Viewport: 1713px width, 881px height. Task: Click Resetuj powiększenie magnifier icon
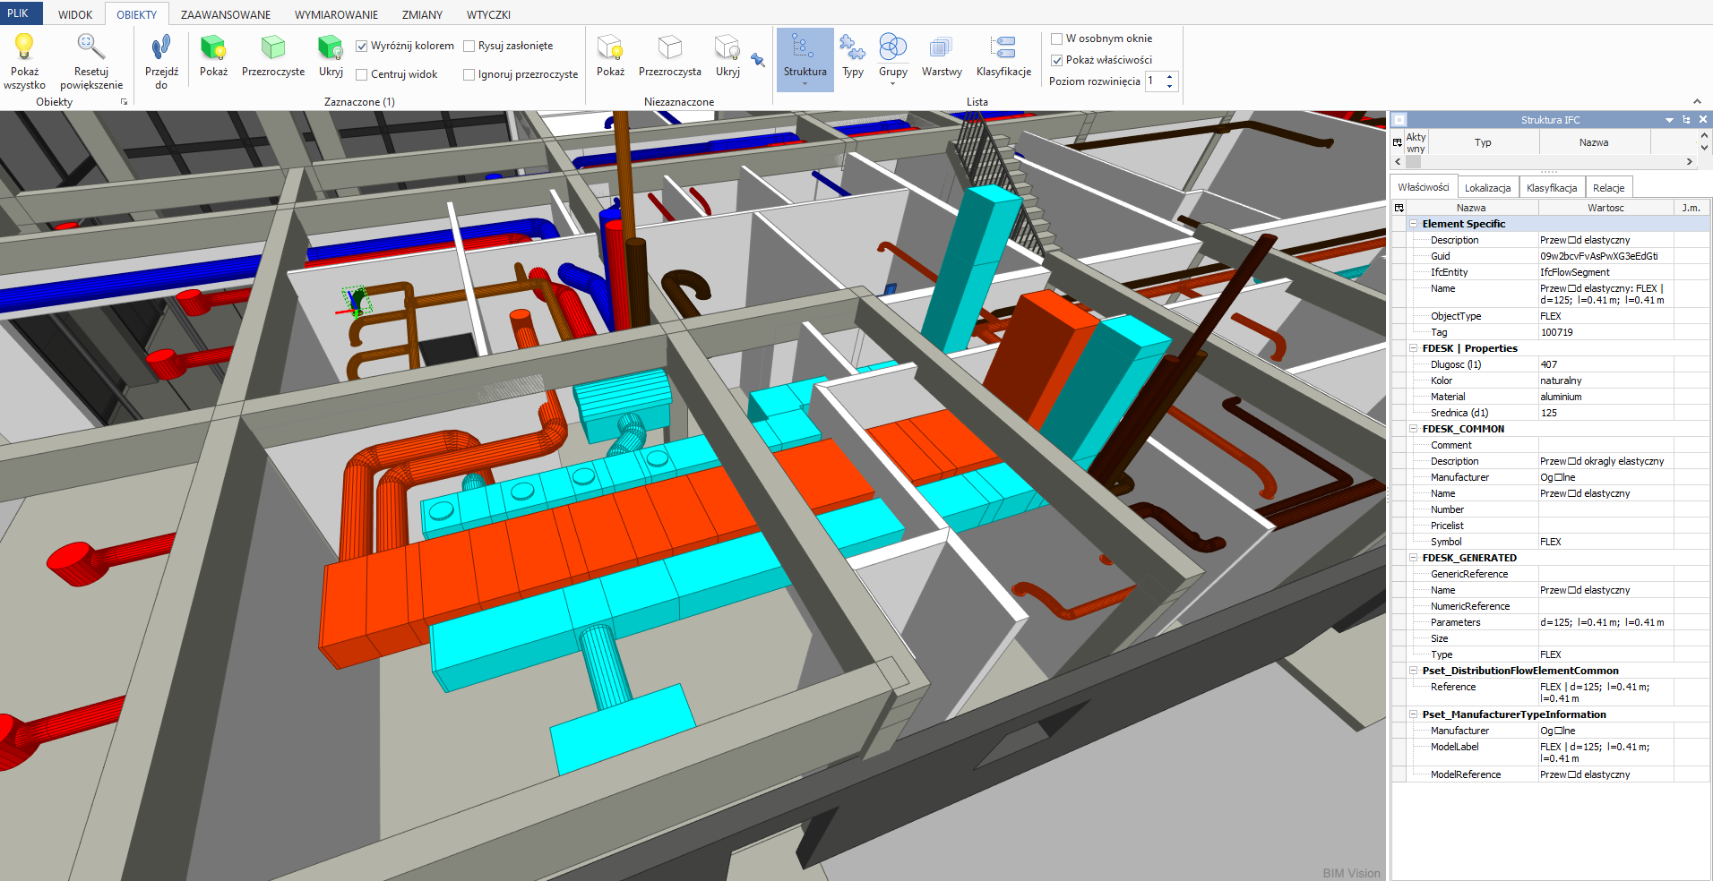(x=90, y=47)
